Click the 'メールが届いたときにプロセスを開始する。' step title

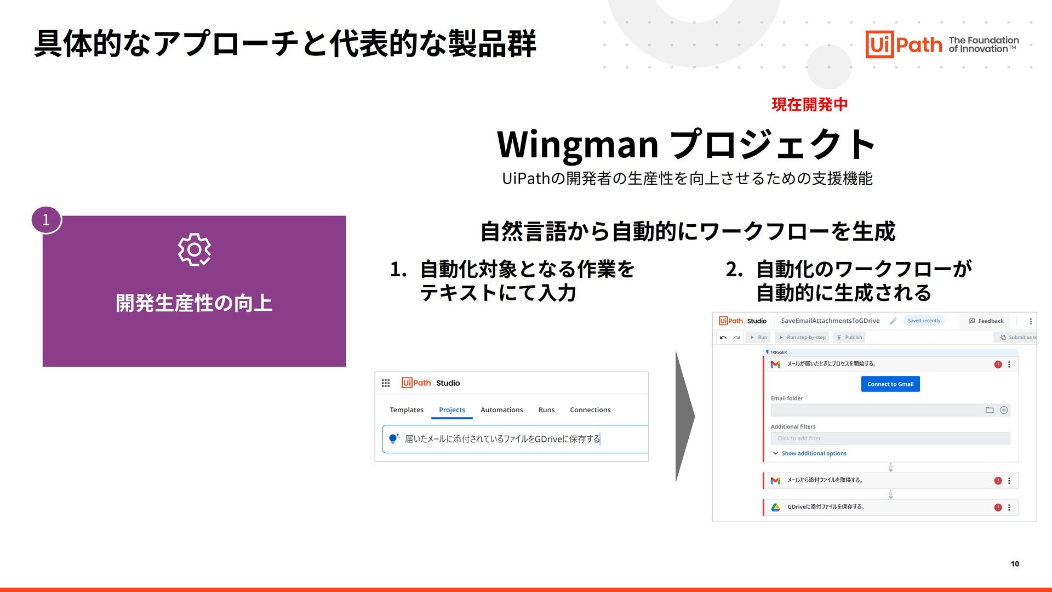click(x=832, y=364)
